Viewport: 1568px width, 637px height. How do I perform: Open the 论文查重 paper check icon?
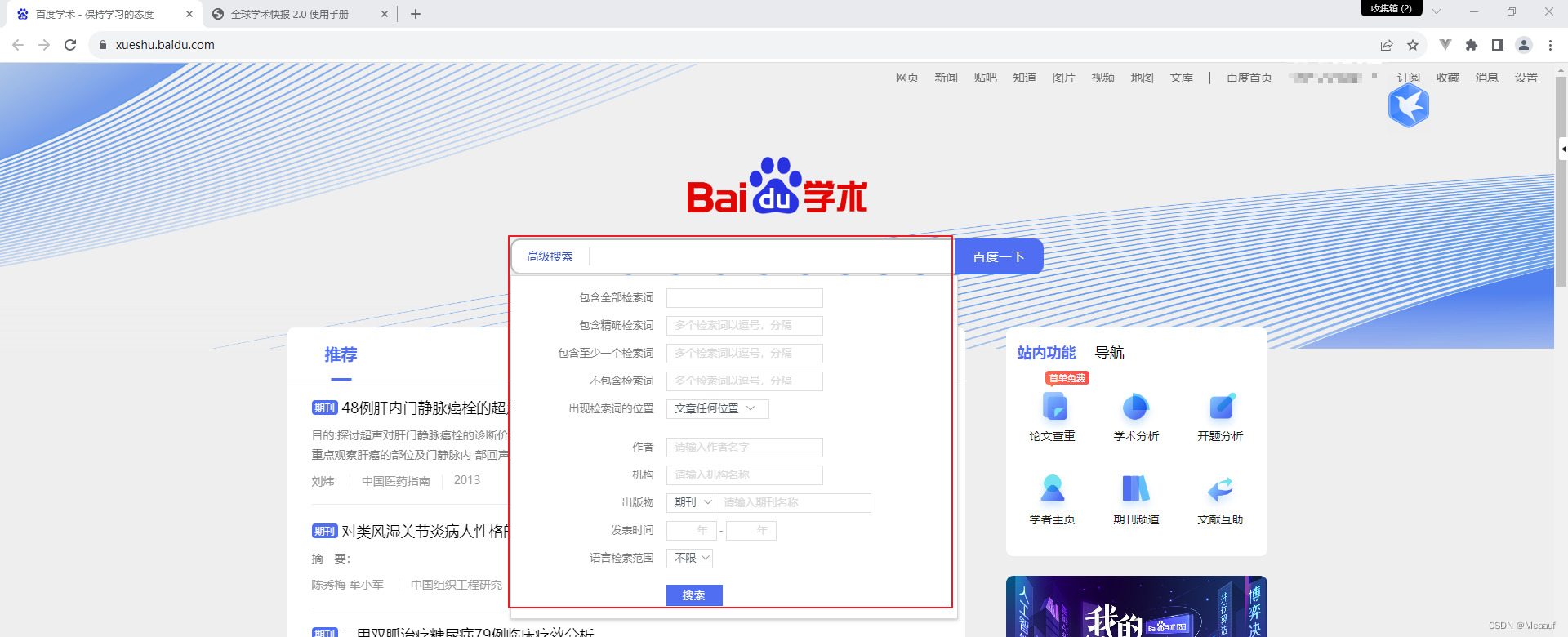point(1054,407)
